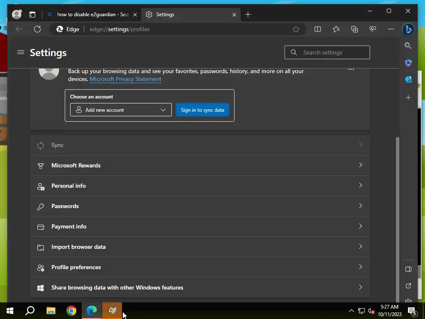
Task: Click the Search settings field
Action: click(x=327, y=52)
